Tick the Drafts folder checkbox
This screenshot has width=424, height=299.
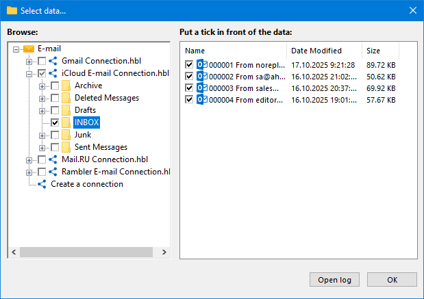pyautogui.click(x=55, y=110)
